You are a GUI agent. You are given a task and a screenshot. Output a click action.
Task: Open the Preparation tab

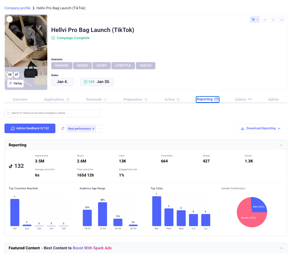coord(136,99)
